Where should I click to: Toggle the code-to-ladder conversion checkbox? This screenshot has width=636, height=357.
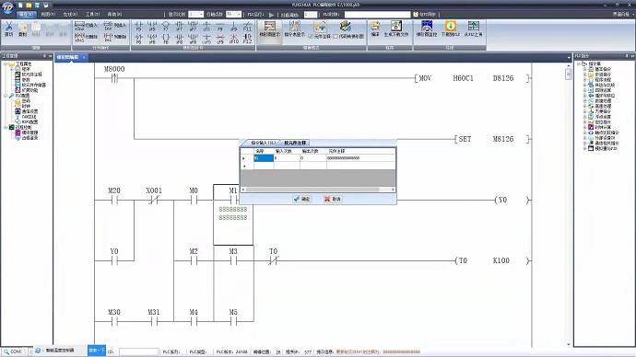[336, 37]
